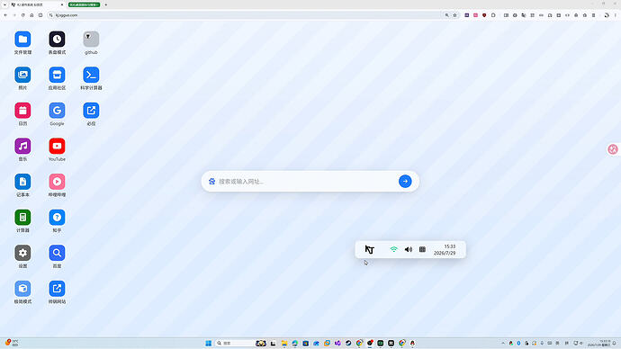Open the red 日历 calendar app
Image resolution: width=621 pixels, height=349 pixels.
tap(22, 111)
